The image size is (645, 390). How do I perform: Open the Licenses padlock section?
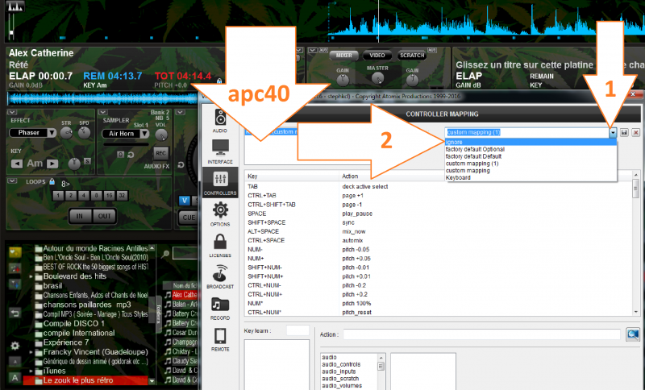click(220, 245)
